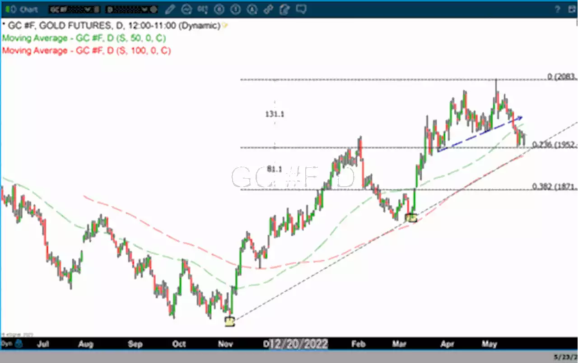Screen dimensions: 578x363
Task: Click the Nov label on the time axis
Action: click(x=225, y=344)
